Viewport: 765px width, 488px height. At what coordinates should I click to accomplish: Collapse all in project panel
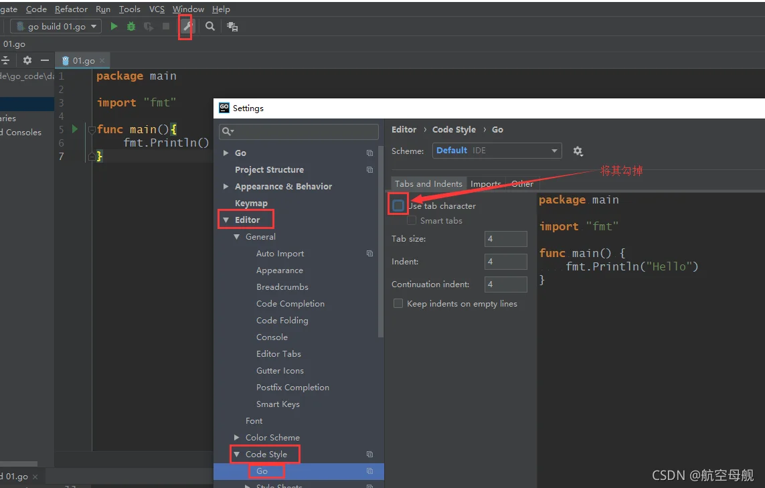coord(5,60)
